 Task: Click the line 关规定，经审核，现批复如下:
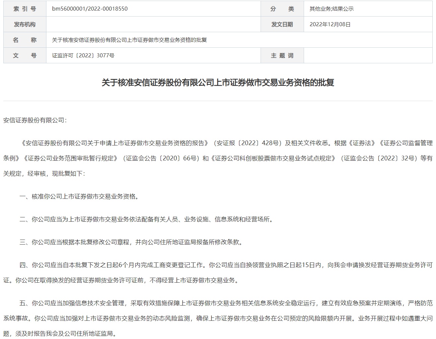pos(44,174)
